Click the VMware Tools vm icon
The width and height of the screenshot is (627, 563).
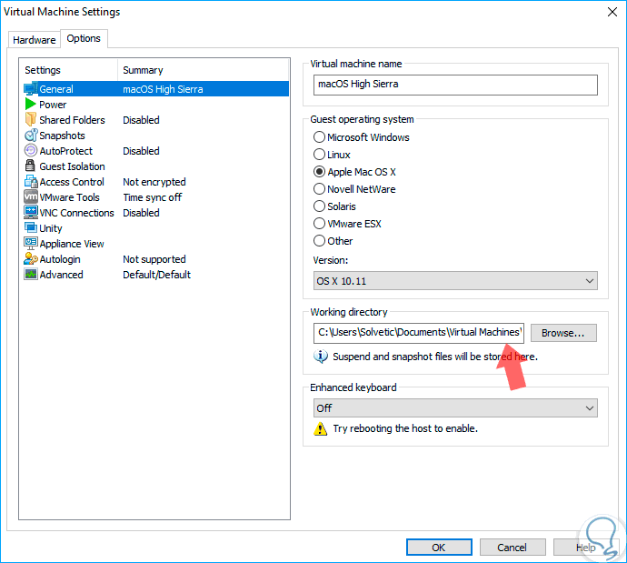(x=31, y=196)
